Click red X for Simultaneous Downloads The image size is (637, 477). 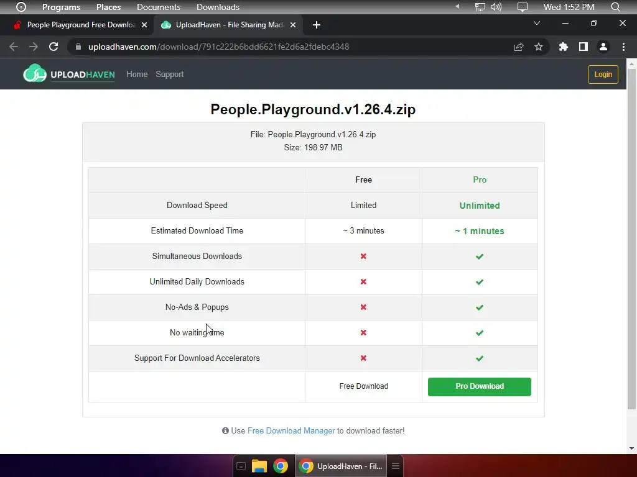[363, 257]
